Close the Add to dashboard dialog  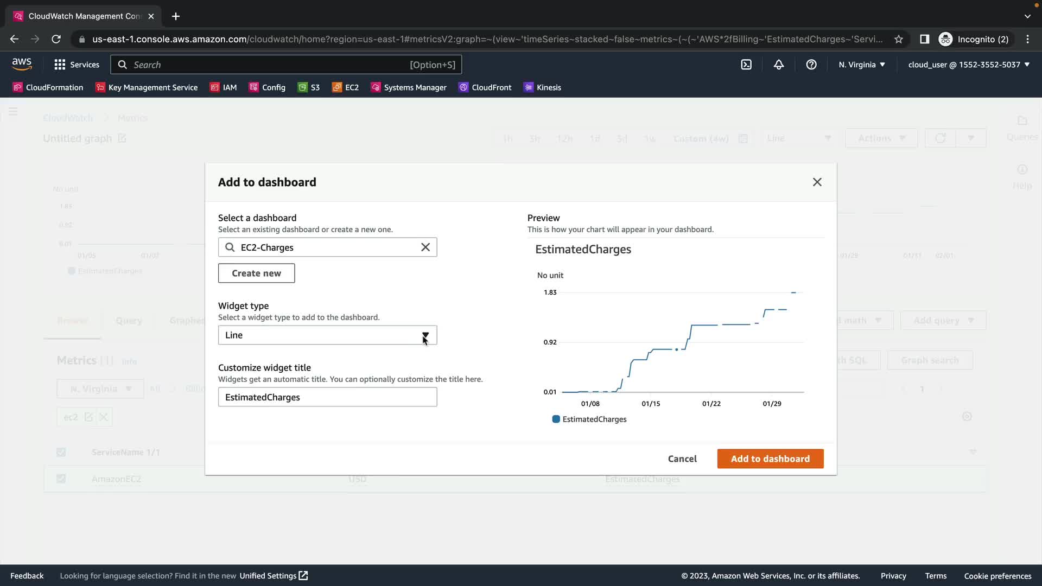pyautogui.click(x=817, y=182)
